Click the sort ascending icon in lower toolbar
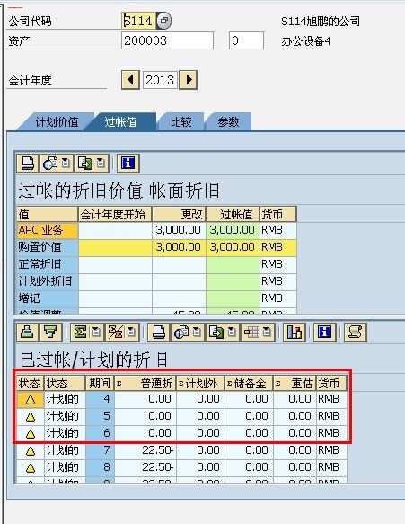Image resolution: width=405 pixels, height=524 pixels. pos(27,333)
